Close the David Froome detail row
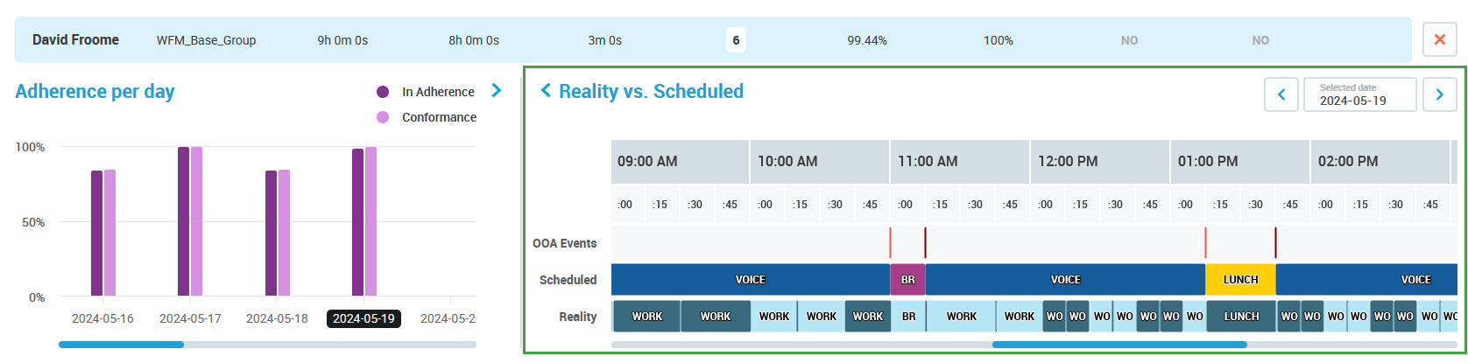Screen dimensions: 1468x363 coord(1439,40)
